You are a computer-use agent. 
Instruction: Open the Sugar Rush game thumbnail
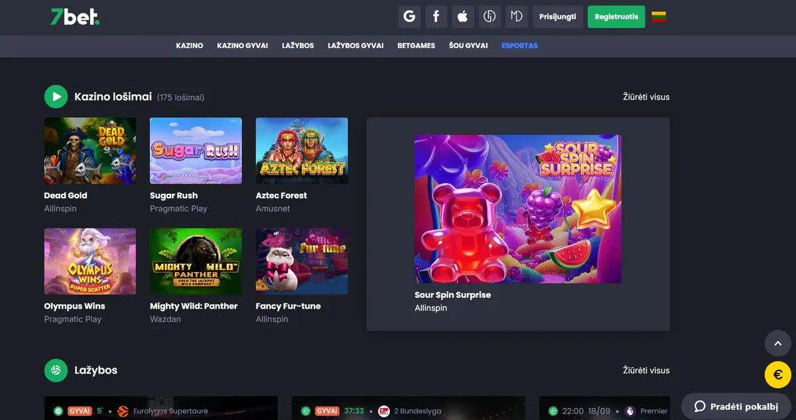[x=196, y=151]
